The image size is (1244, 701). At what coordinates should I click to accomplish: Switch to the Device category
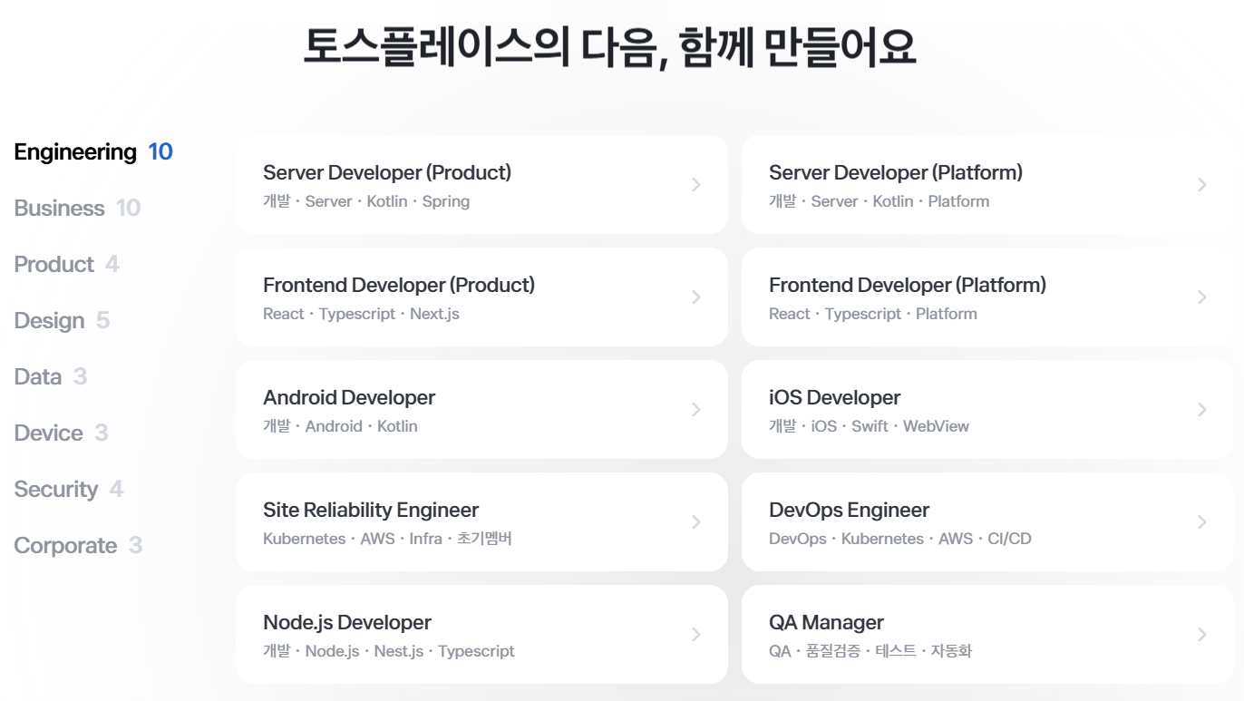point(61,433)
